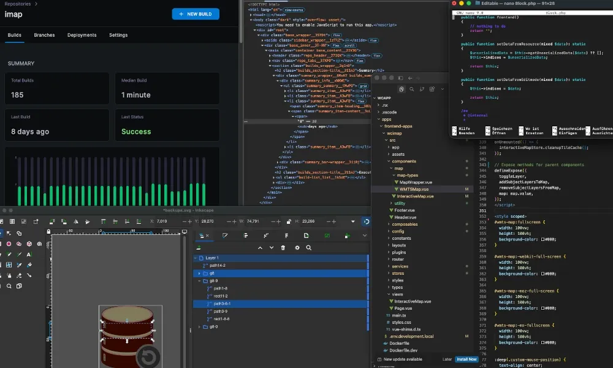The height and width of the screenshot is (368, 613).
Task: Lower selection to bottom in Inkscape
Action: point(139,222)
